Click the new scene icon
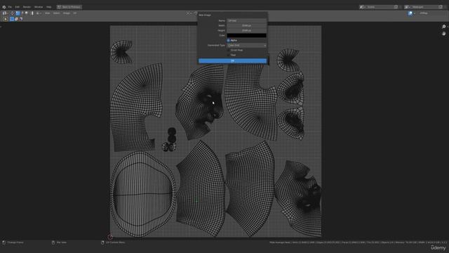 (396, 7)
